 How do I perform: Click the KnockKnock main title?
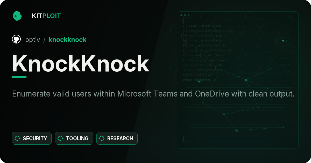click(x=81, y=64)
